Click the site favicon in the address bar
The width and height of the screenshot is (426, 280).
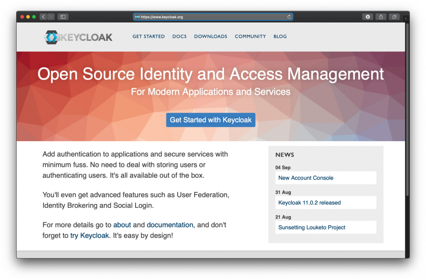(x=137, y=17)
